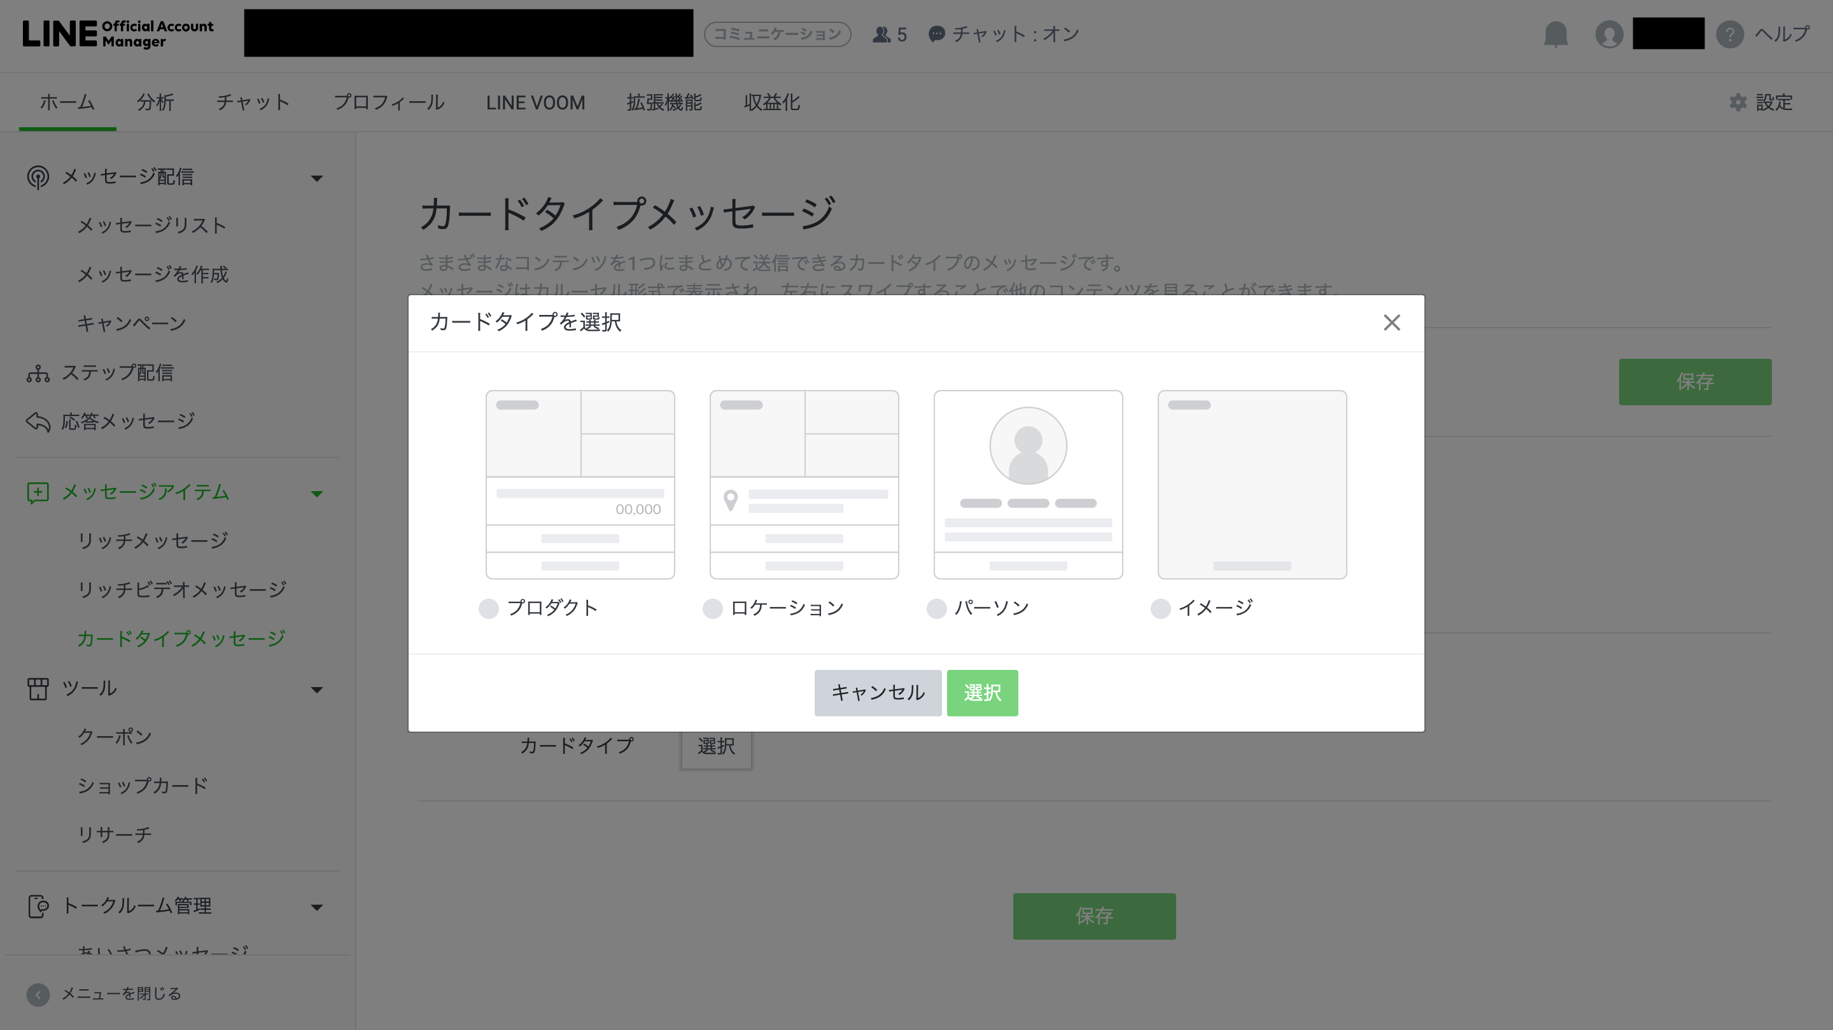Select the プロダクト card type radio
Image resolution: width=1833 pixels, height=1030 pixels.
pos(489,608)
